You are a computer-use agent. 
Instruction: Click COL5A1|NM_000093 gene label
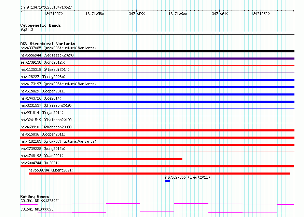tap(37, 209)
